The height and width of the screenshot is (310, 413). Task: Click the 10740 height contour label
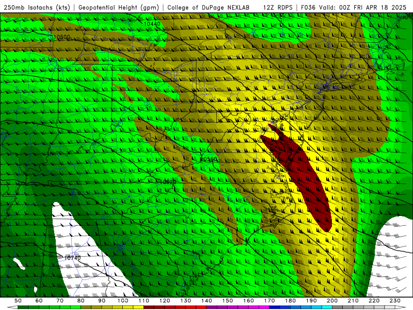72,258
